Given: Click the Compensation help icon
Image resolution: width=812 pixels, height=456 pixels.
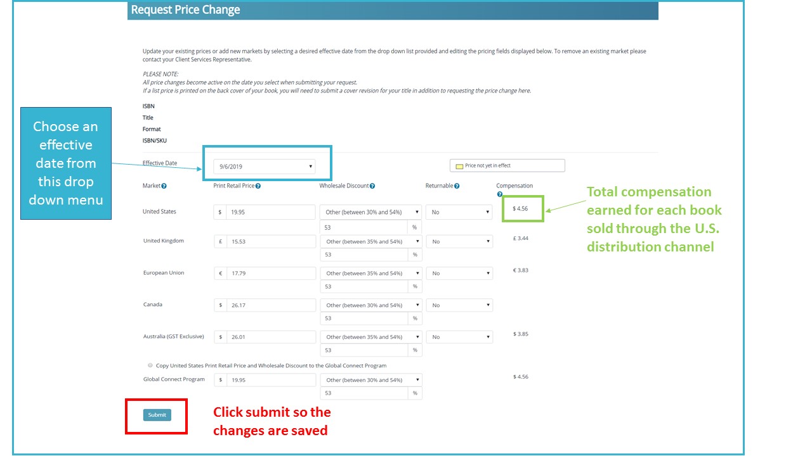Looking at the screenshot, I should click(x=500, y=194).
